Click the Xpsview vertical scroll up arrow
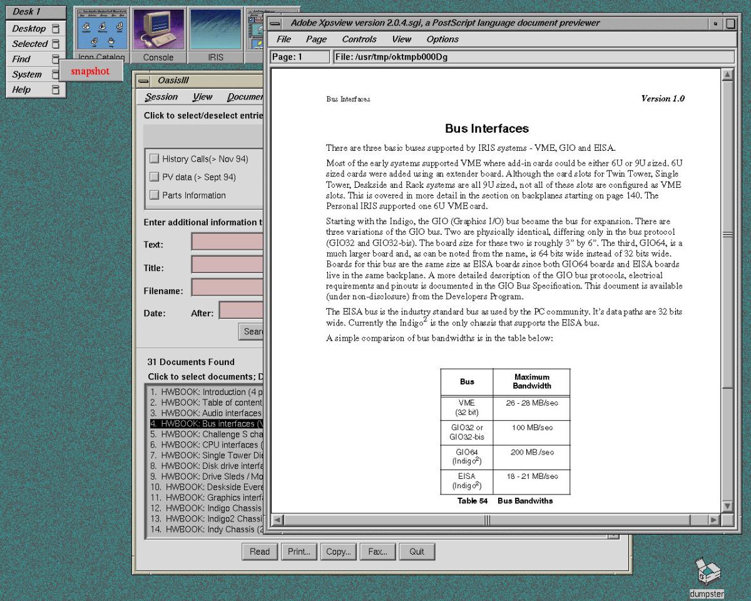This screenshot has height=601, width=751. click(727, 75)
